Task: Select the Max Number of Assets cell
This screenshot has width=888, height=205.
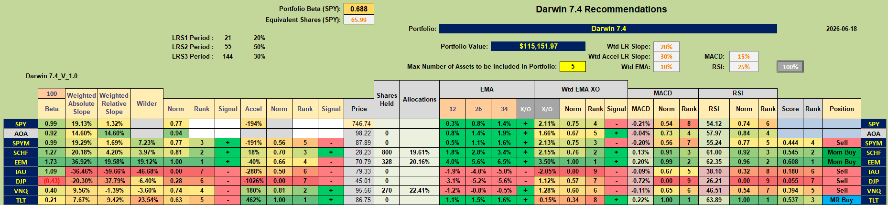Action: pos(573,66)
